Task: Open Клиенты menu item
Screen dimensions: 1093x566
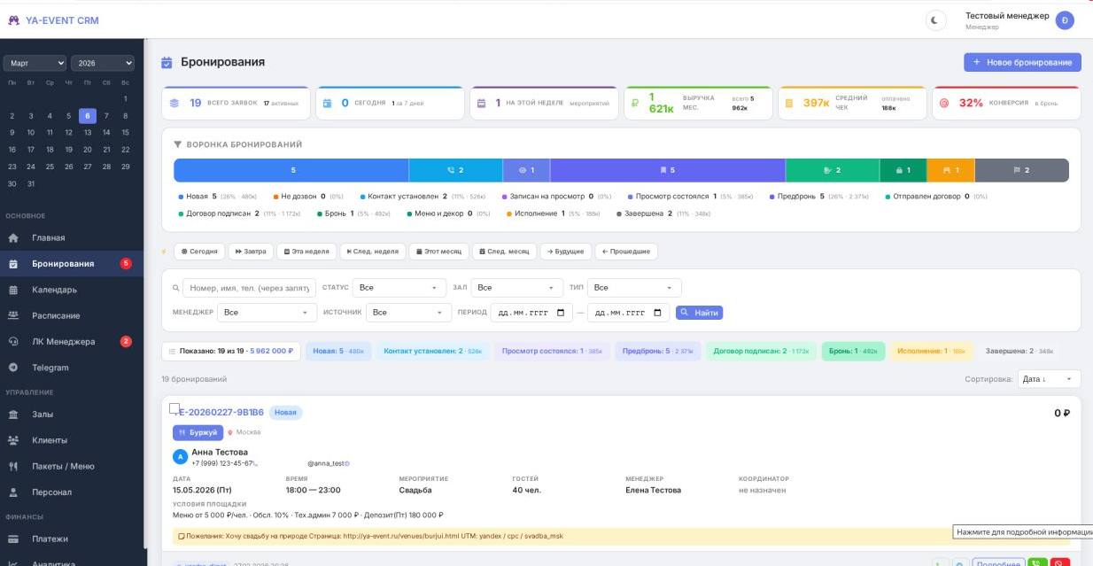Action: click(x=50, y=440)
